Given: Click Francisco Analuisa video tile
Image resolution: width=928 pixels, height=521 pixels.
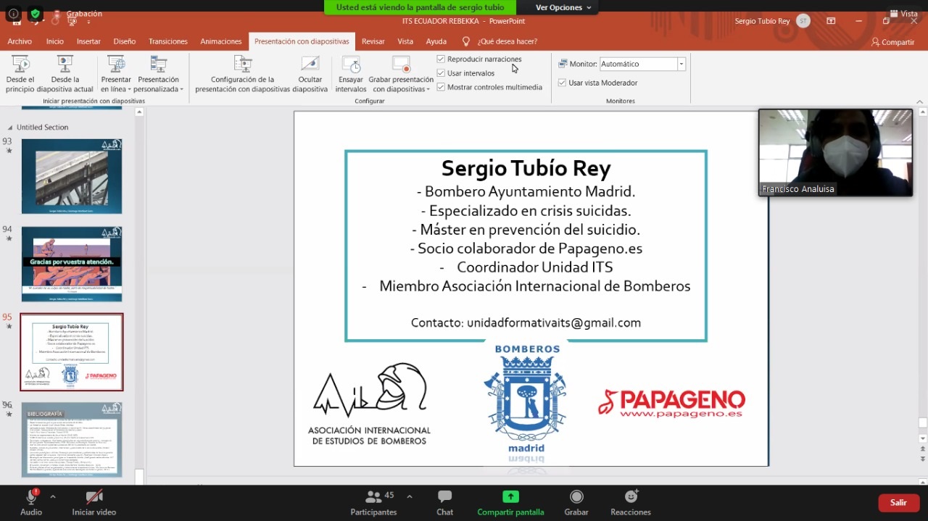Looking at the screenshot, I should [835, 152].
